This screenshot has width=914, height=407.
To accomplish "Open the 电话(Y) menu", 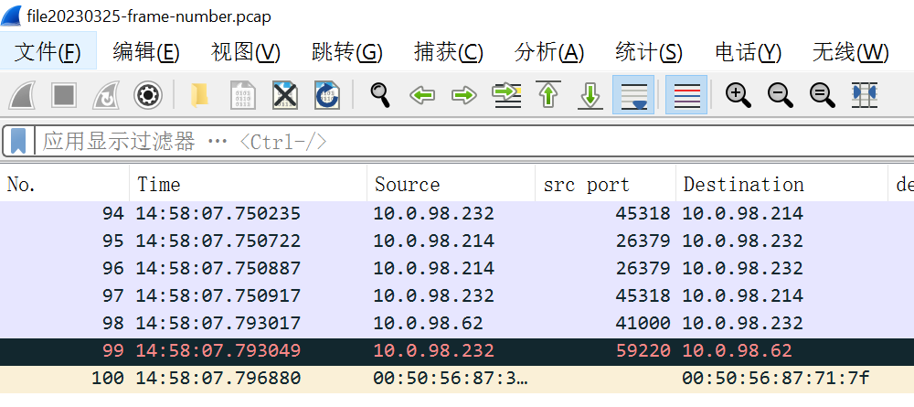I will (749, 52).
